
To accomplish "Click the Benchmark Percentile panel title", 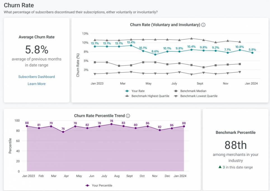I will tap(236, 132).
